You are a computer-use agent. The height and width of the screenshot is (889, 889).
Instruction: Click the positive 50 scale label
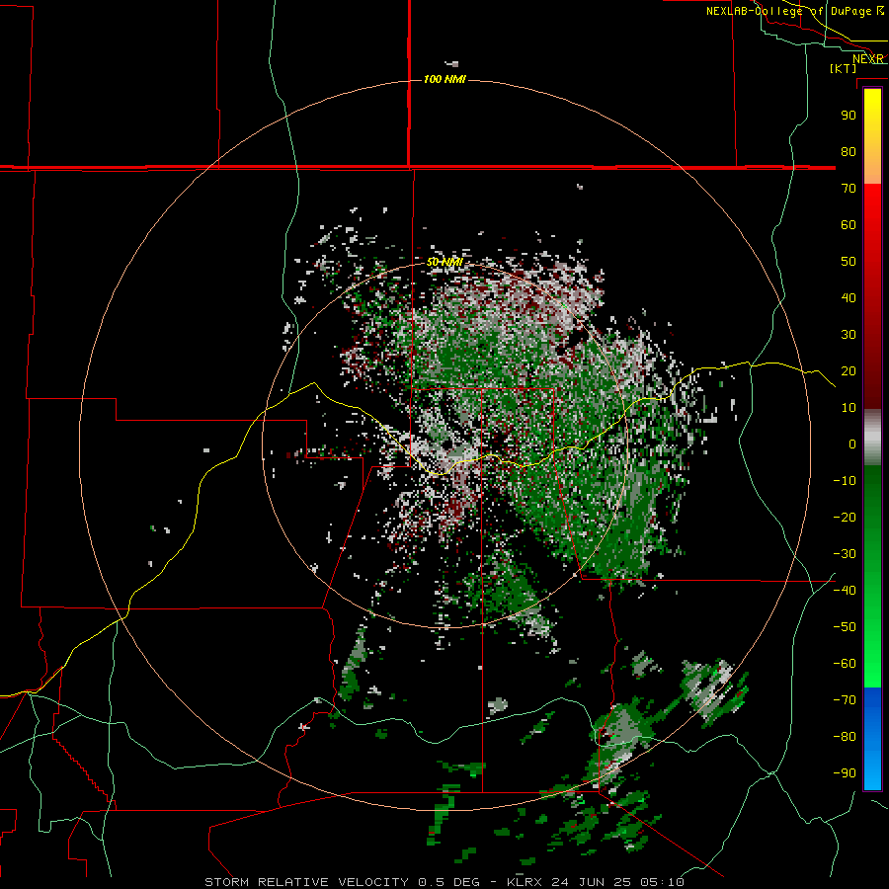coord(849,262)
